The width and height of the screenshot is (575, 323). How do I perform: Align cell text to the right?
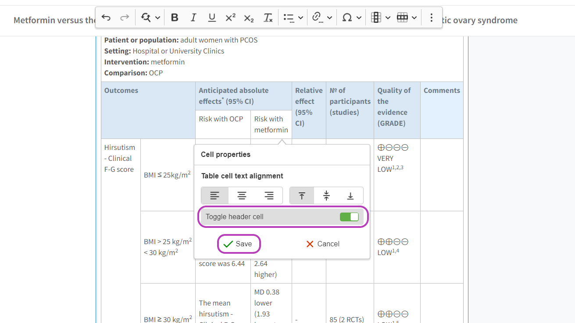pyautogui.click(x=269, y=195)
